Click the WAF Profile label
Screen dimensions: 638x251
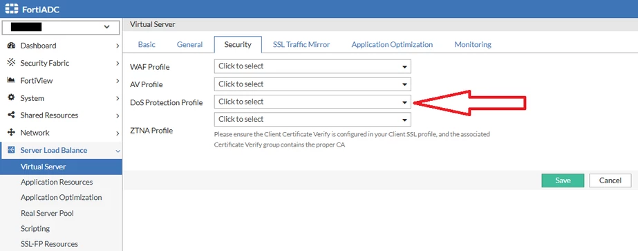pos(150,66)
